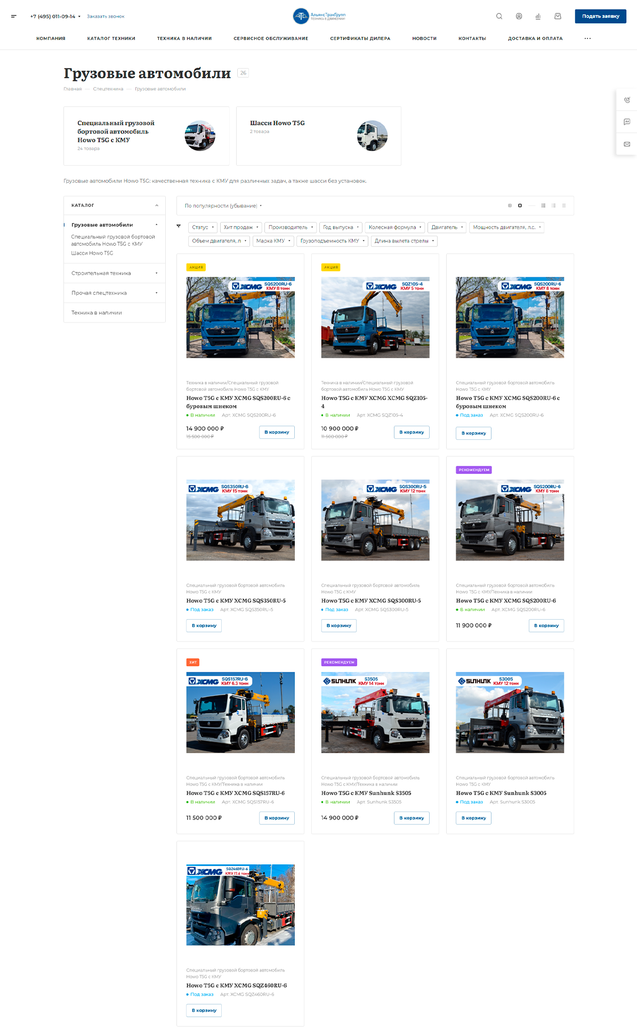The width and height of the screenshot is (637, 1027).
Task: Open the popularity sort dropdown
Action: [x=223, y=206]
